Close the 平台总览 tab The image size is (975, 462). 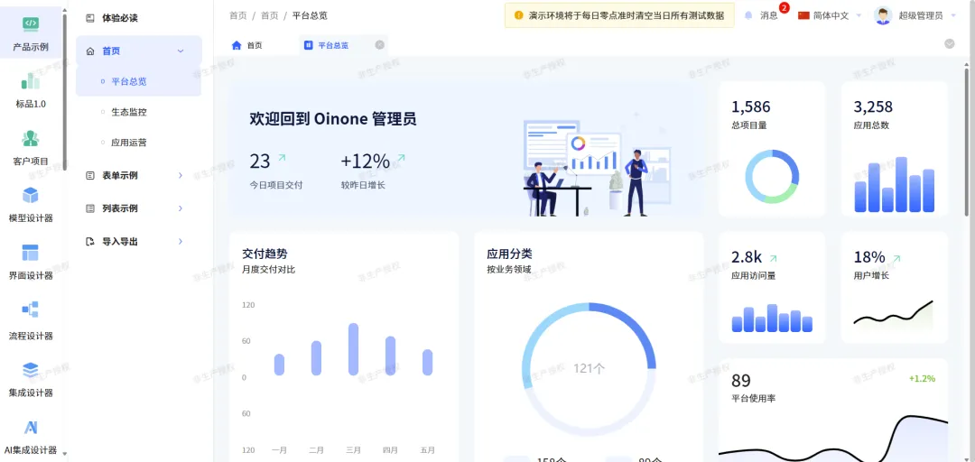(379, 45)
